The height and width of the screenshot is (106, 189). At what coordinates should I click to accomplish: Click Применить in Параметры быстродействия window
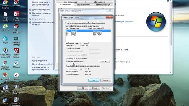tap(106, 88)
